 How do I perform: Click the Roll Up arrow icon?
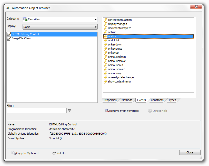54,153
